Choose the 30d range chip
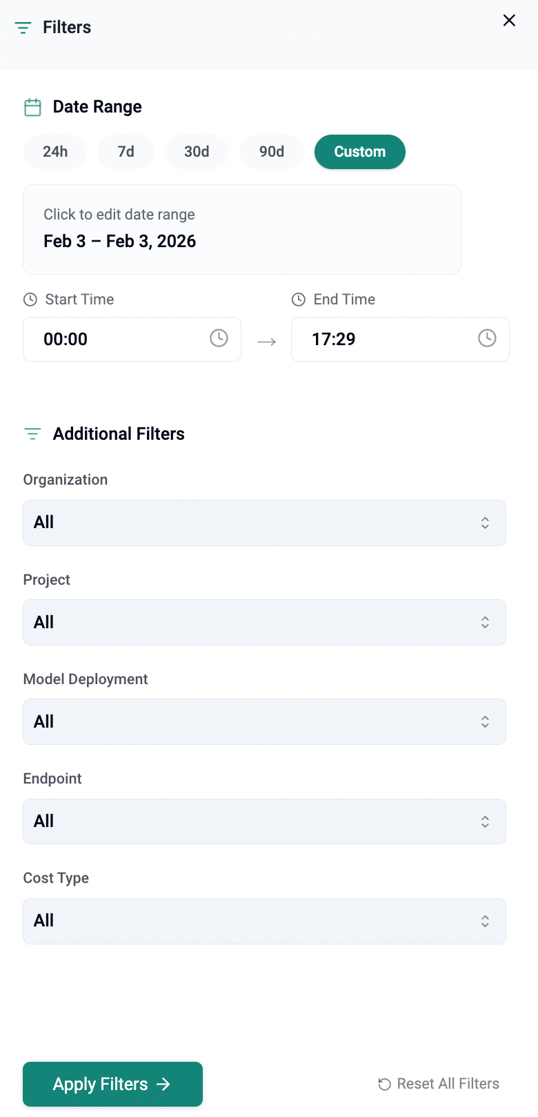 click(x=197, y=152)
